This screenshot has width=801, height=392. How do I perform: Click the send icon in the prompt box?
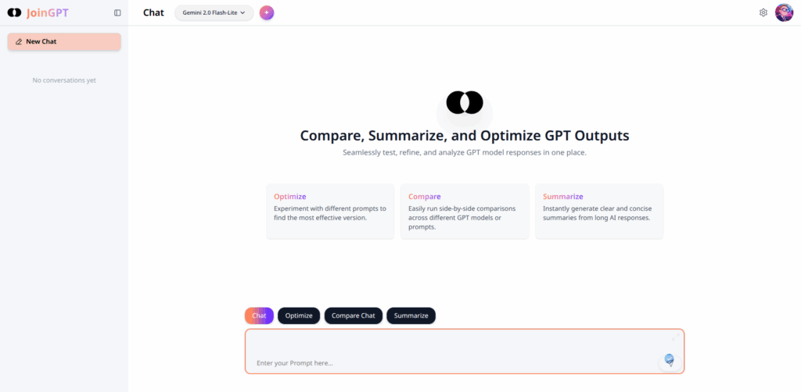click(x=669, y=360)
